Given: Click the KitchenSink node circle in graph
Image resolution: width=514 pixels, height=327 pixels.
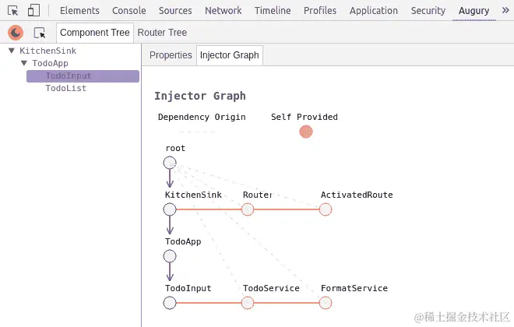Looking at the screenshot, I should pyautogui.click(x=170, y=209).
